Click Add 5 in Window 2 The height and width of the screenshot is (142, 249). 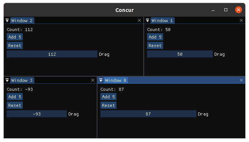pos(15,37)
